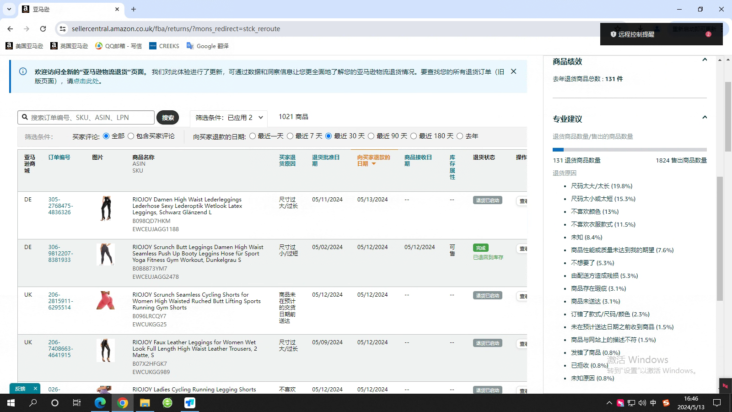Sort by 订单编号 column
Screen dimensions: 732x412
59,157
